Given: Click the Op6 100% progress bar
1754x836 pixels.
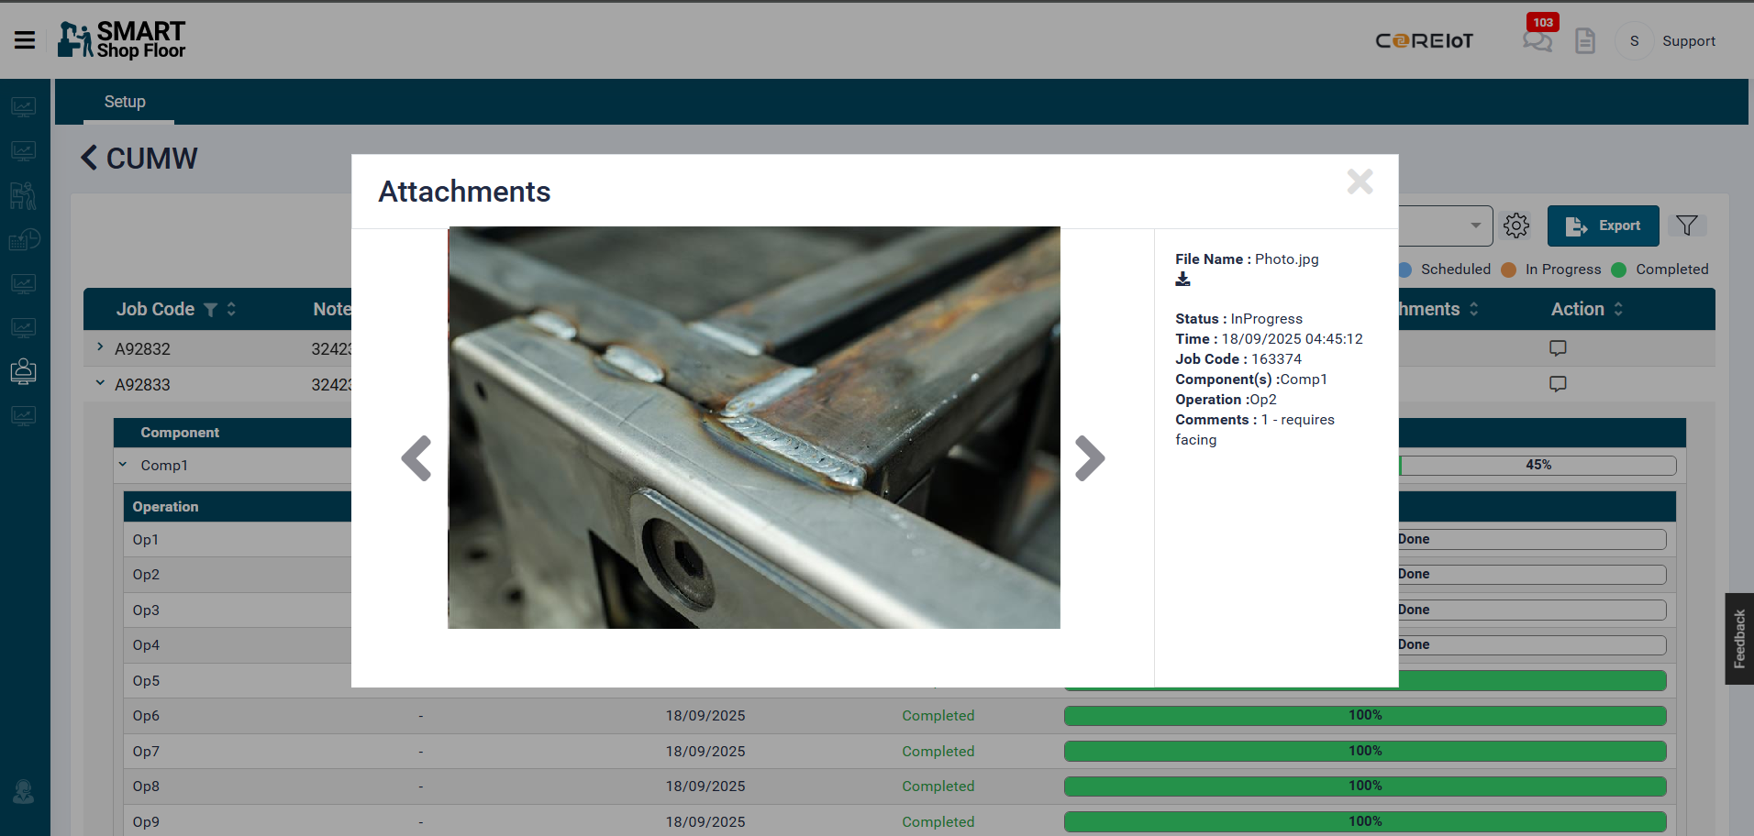Looking at the screenshot, I should [1364, 716].
